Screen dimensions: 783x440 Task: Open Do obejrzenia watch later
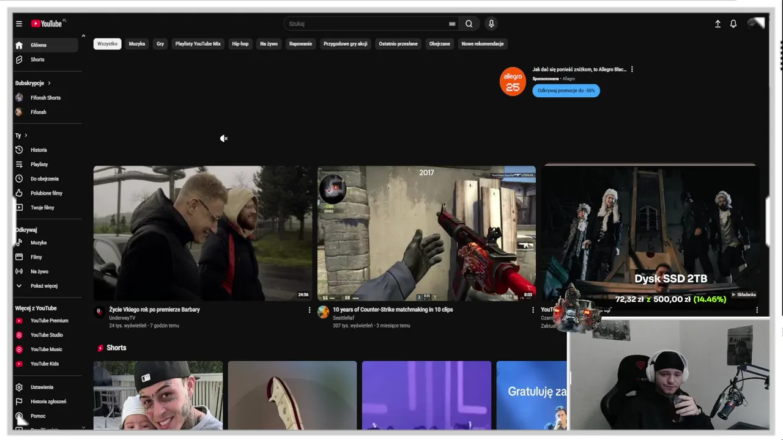click(46, 178)
